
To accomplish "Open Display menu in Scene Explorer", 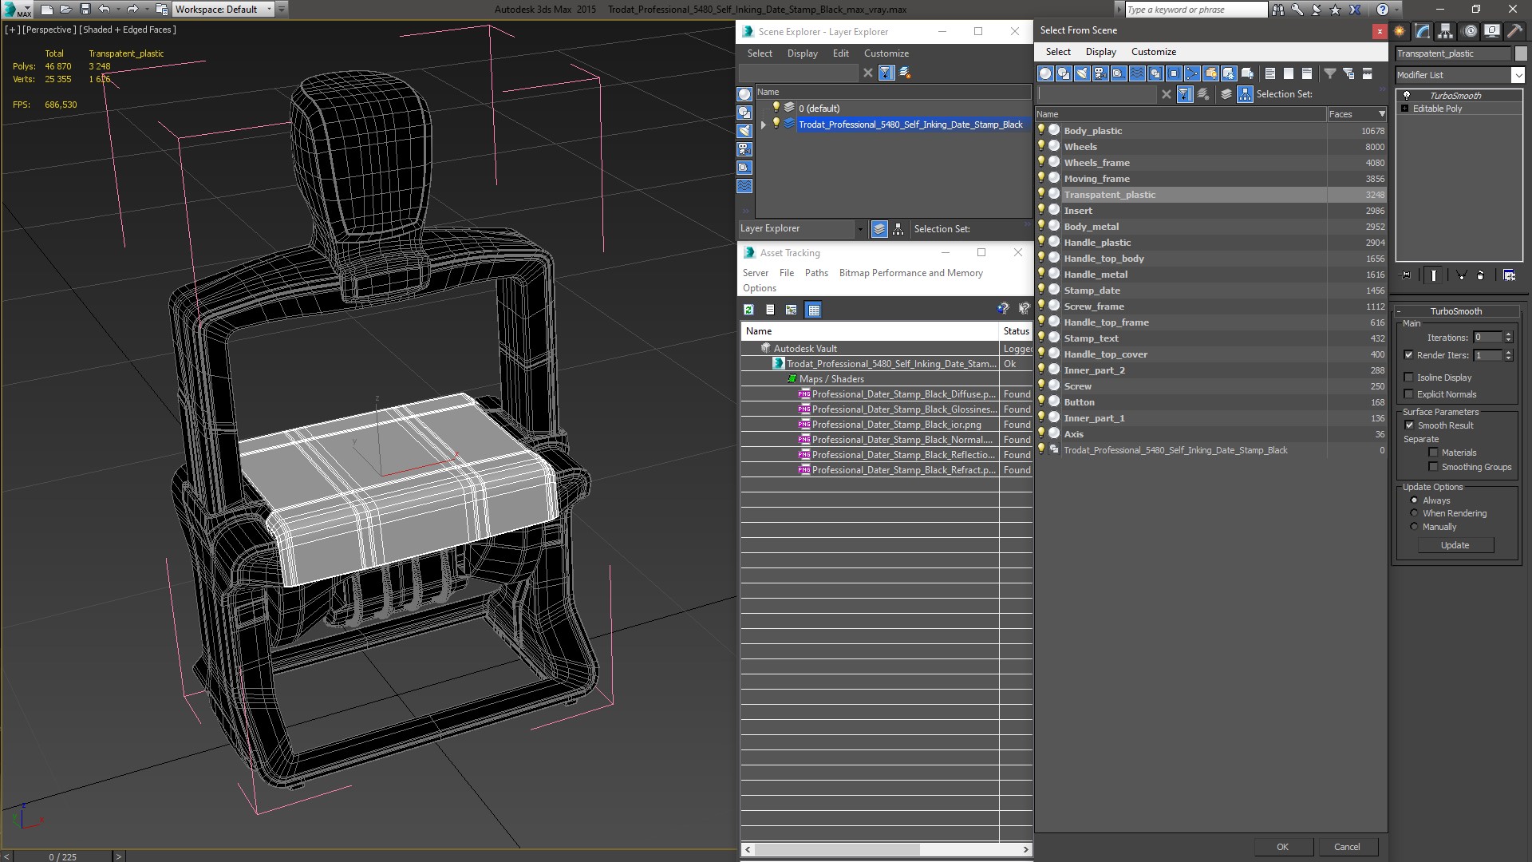I will (x=802, y=53).
